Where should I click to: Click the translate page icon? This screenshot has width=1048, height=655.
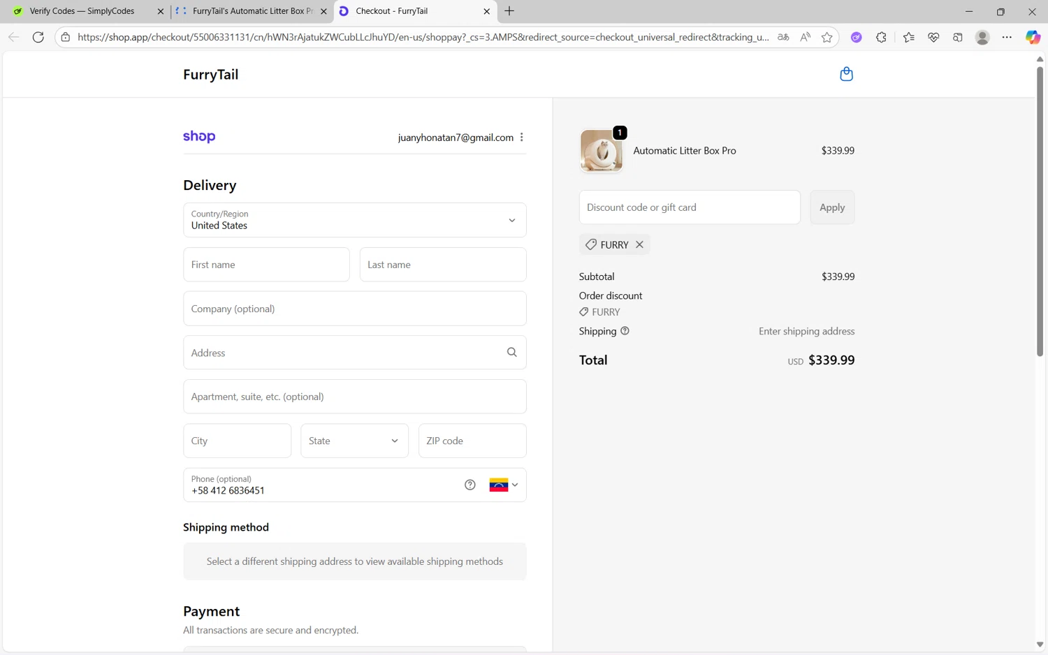783,37
